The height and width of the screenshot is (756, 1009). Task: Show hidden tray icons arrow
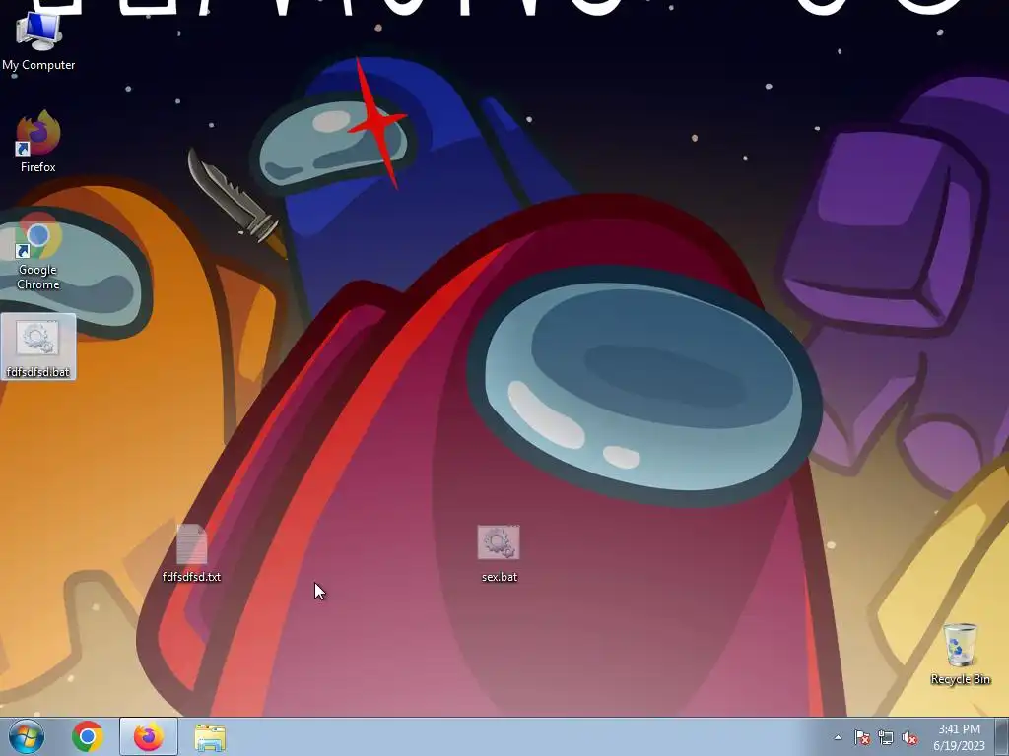click(x=838, y=737)
